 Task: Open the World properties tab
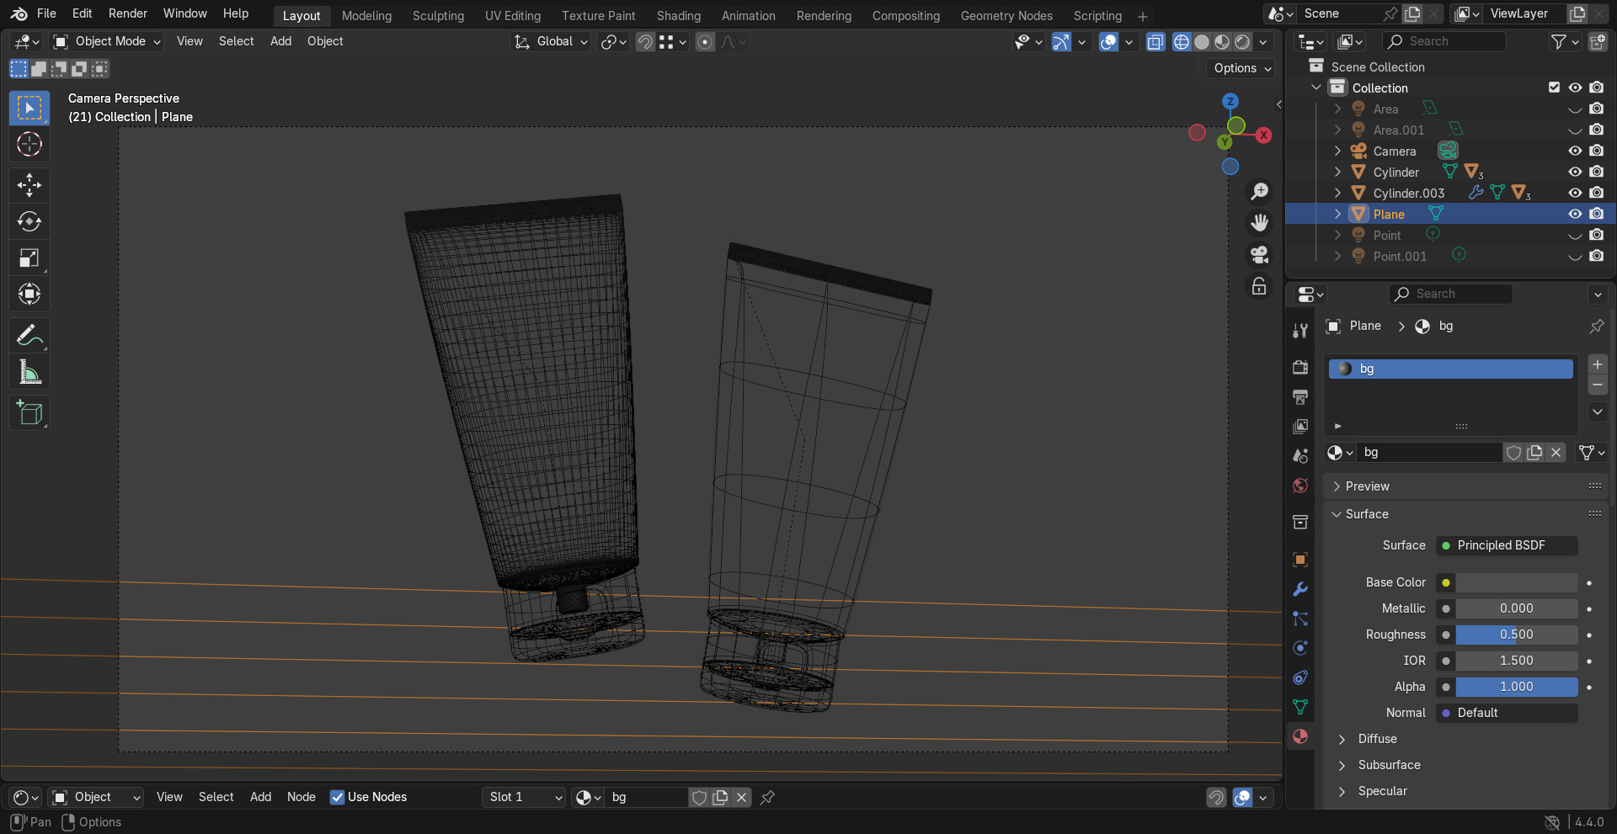[1300, 486]
